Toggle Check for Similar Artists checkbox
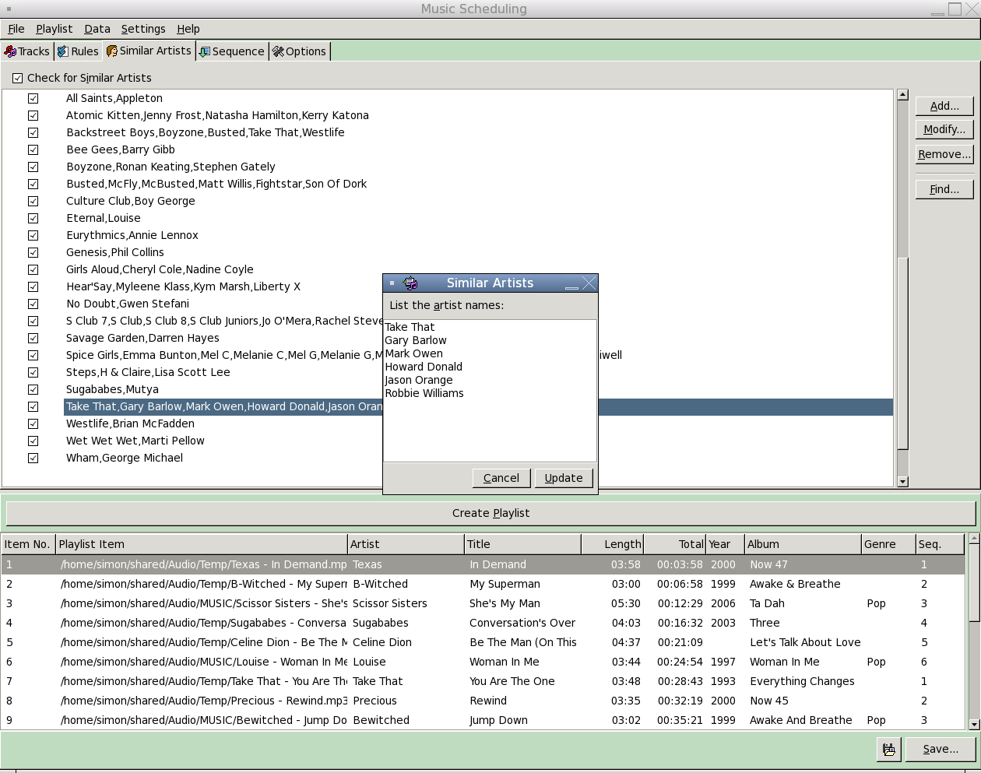 click(x=18, y=78)
